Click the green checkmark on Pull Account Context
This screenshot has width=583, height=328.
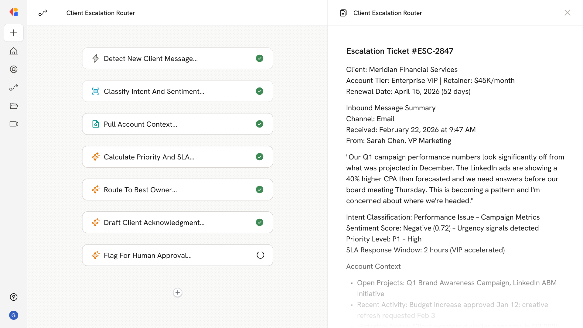pyautogui.click(x=260, y=124)
